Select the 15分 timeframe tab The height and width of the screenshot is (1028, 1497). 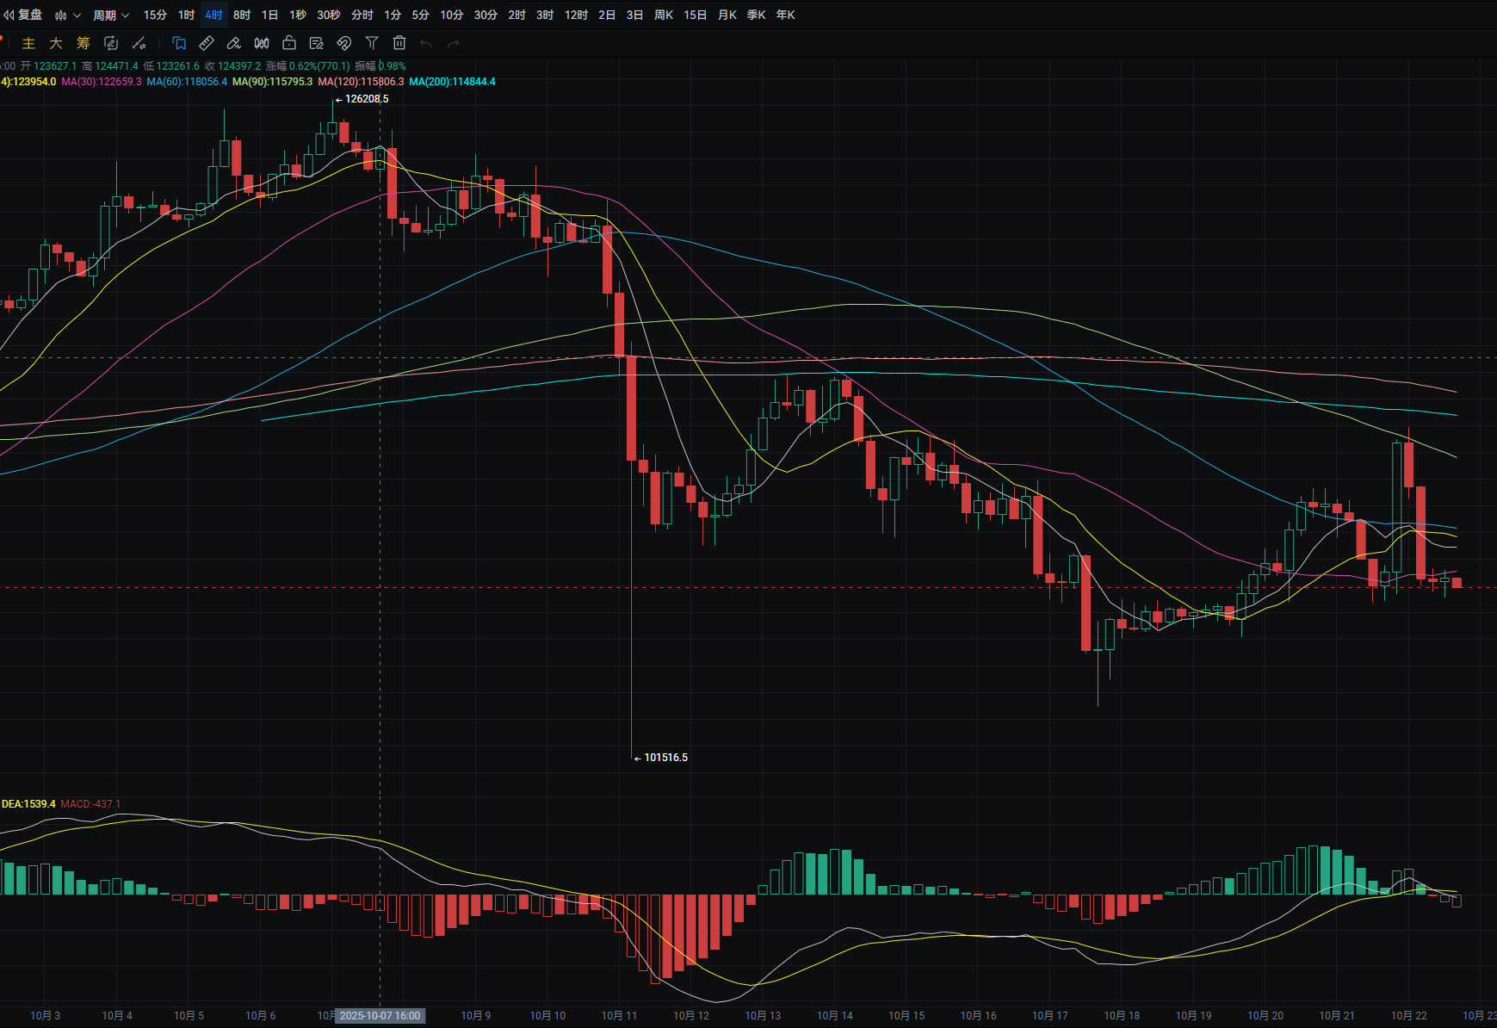click(x=155, y=15)
